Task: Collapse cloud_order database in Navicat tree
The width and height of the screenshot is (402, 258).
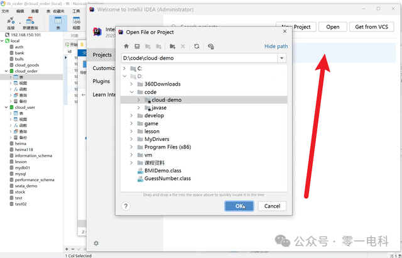Action: 6,71
